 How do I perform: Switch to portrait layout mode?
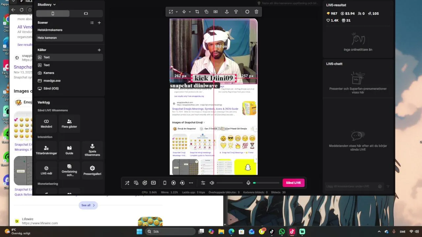[x=53, y=13]
